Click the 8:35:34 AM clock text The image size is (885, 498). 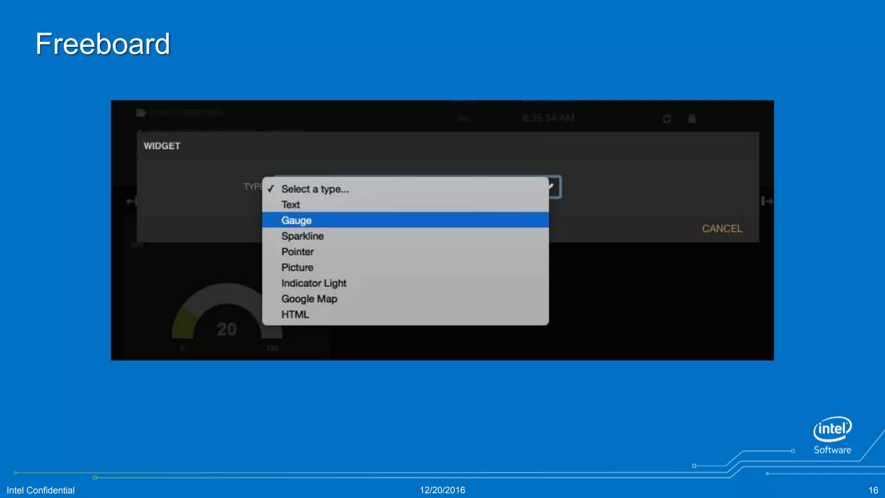[x=548, y=118]
